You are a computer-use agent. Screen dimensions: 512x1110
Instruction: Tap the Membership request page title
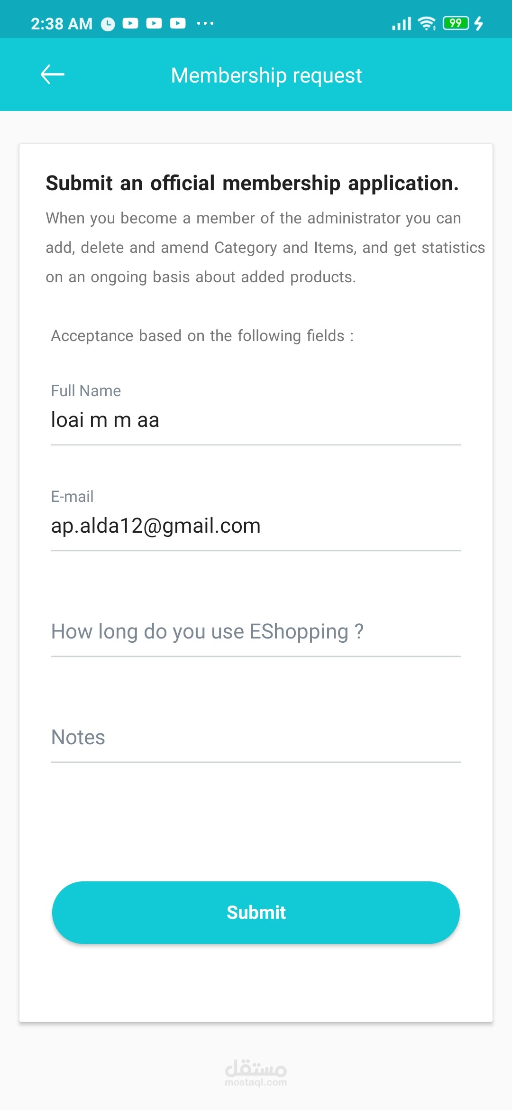[266, 75]
